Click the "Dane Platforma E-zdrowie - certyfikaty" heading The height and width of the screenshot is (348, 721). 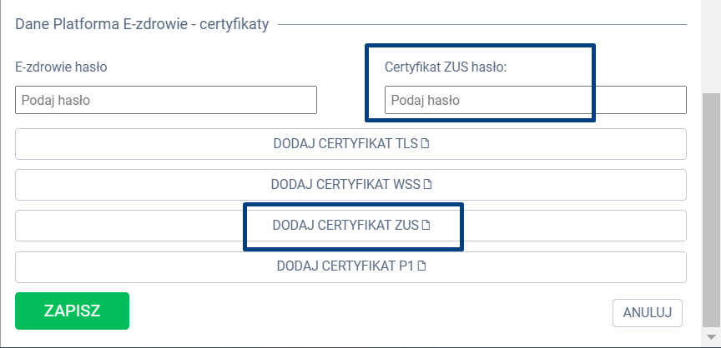click(142, 25)
